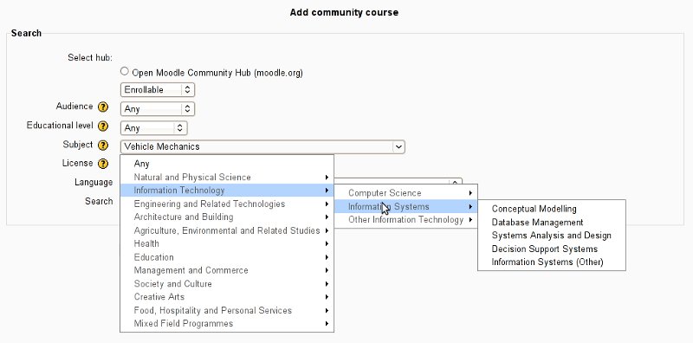Click the help icon next to Audience

[103, 107]
